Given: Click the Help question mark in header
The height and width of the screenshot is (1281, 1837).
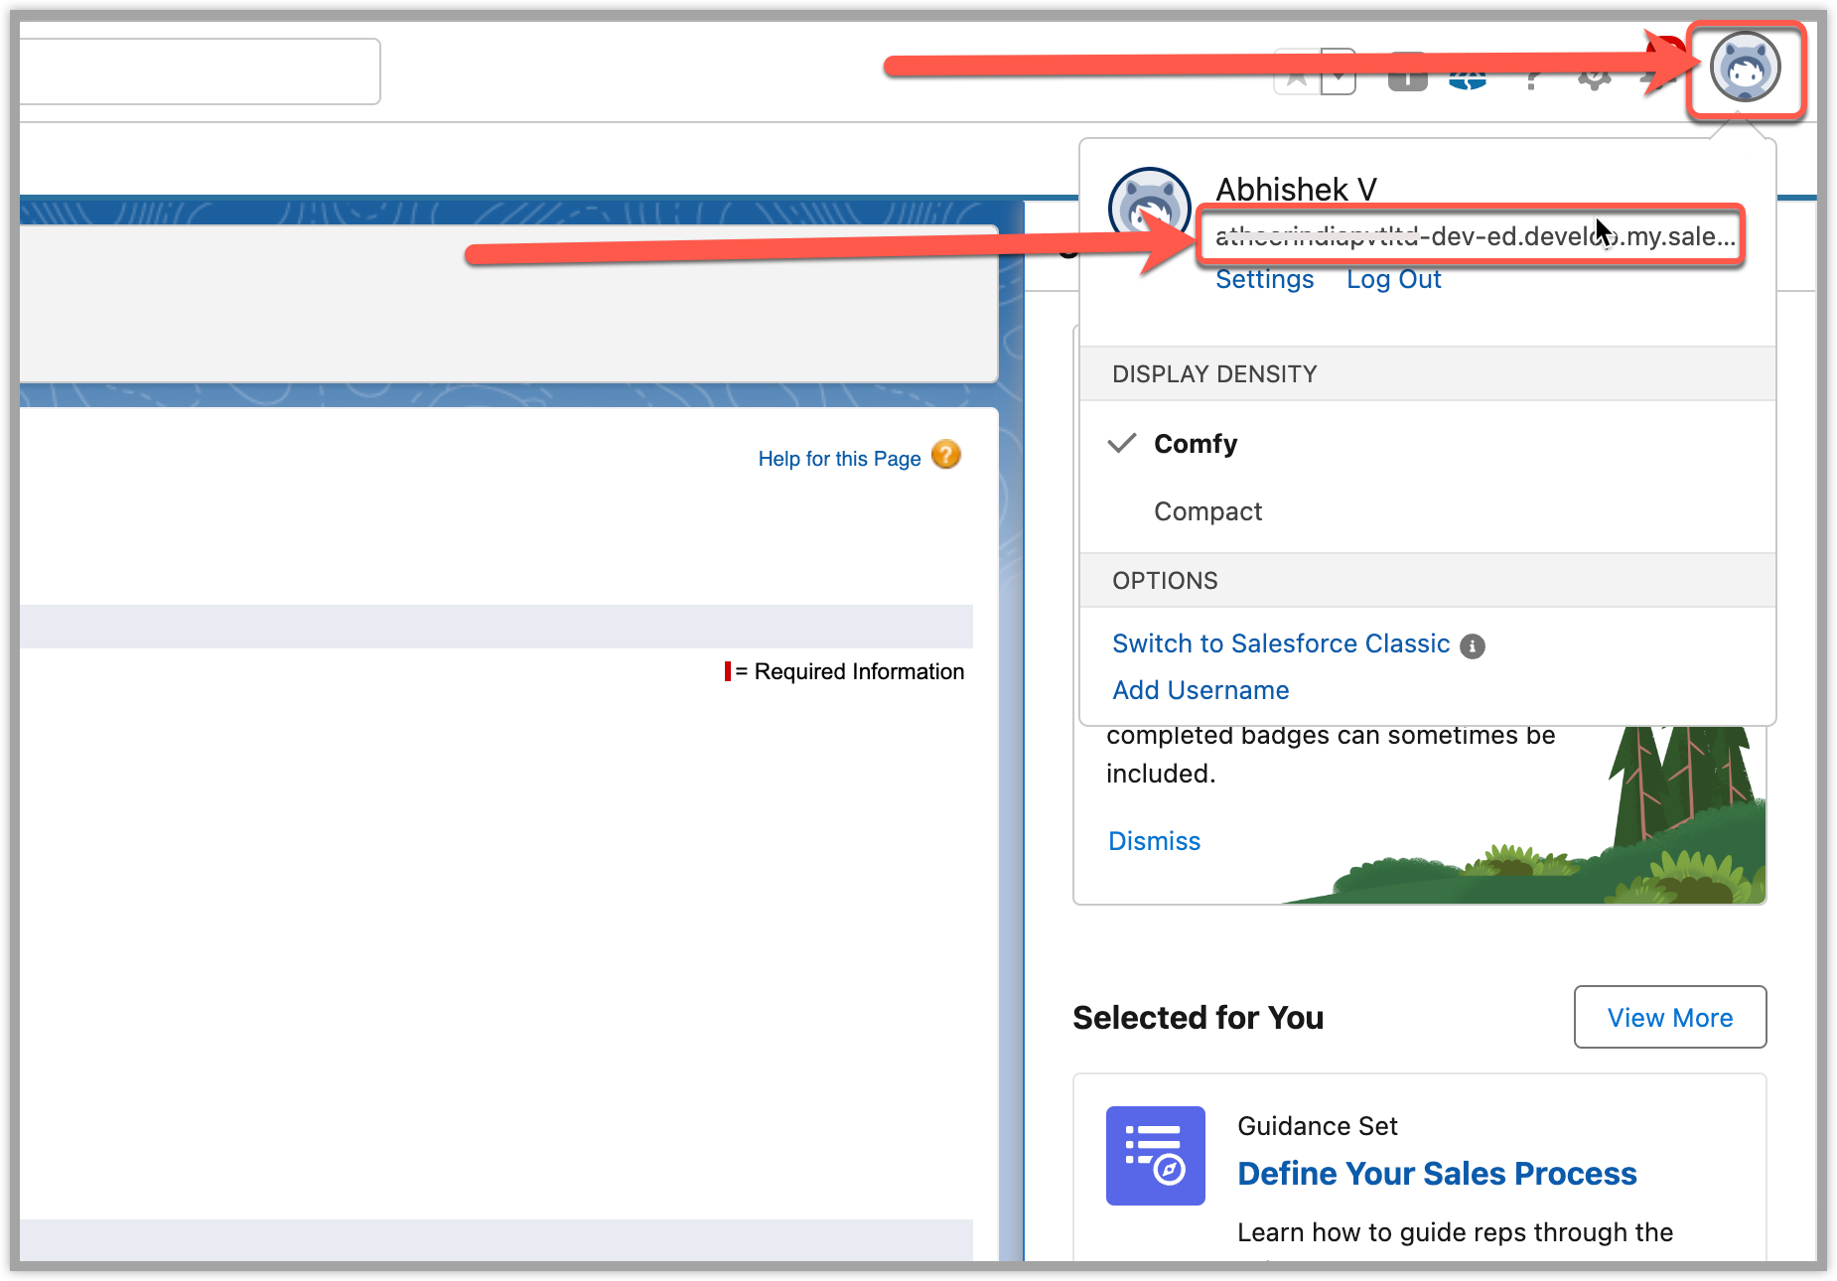Looking at the screenshot, I should (x=1532, y=77).
